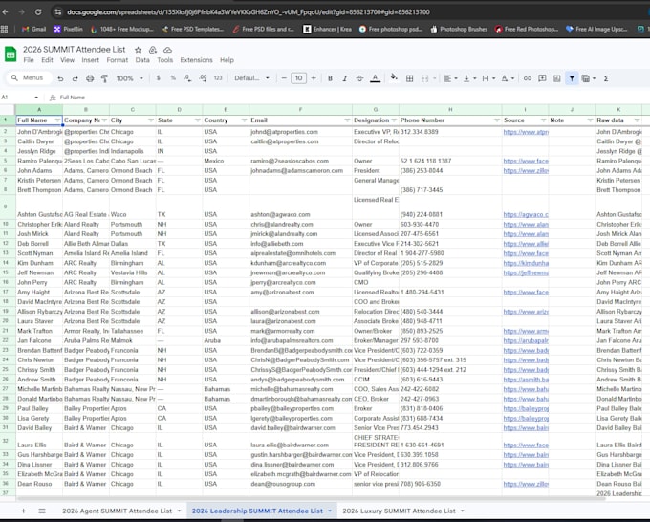Open the filter menu on Country header
This screenshot has width=650, height=522.
244,120
